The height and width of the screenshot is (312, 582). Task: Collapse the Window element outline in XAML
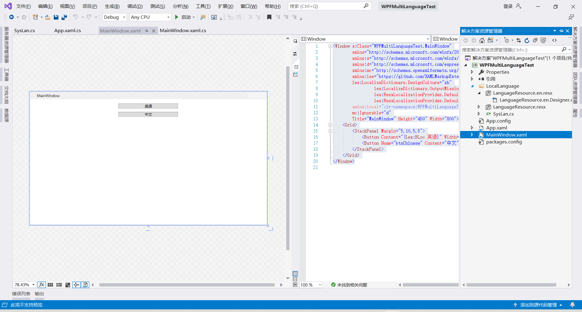coord(330,46)
